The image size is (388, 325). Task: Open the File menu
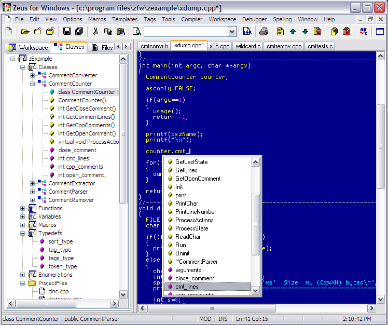tap(19, 19)
